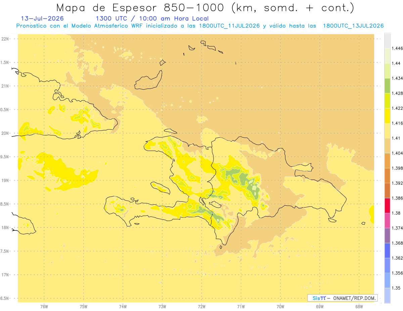
Task: Click the '74W' longitude axis label
Action: [123, 307]
